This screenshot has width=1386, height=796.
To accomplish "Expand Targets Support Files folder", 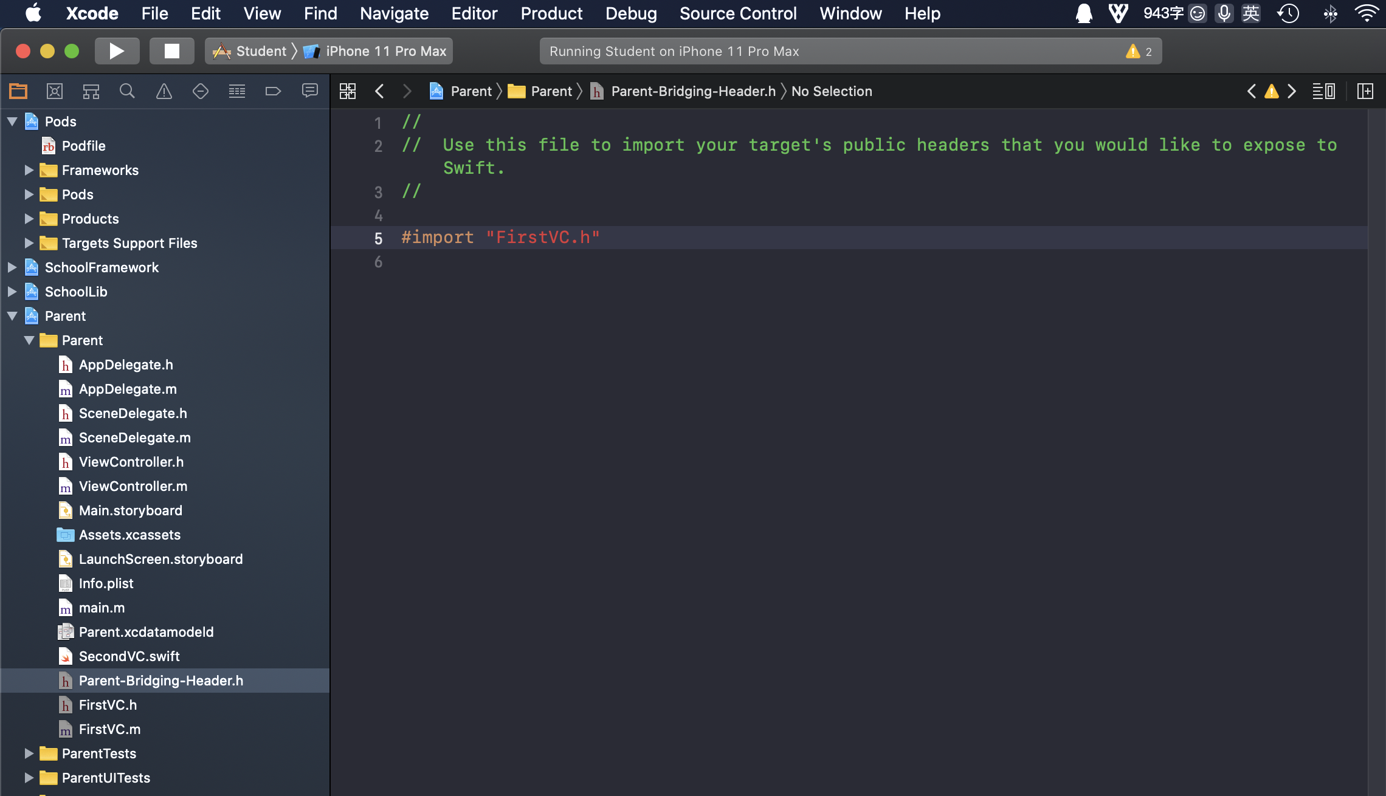I will pyautogui.click(x=29, y=243).
